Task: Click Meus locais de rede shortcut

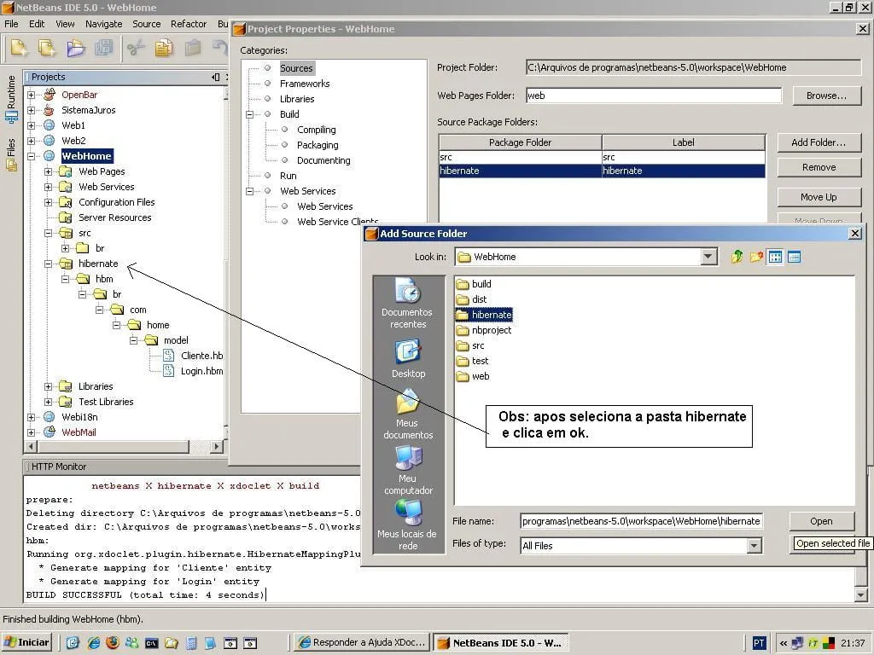Action: 407,525
